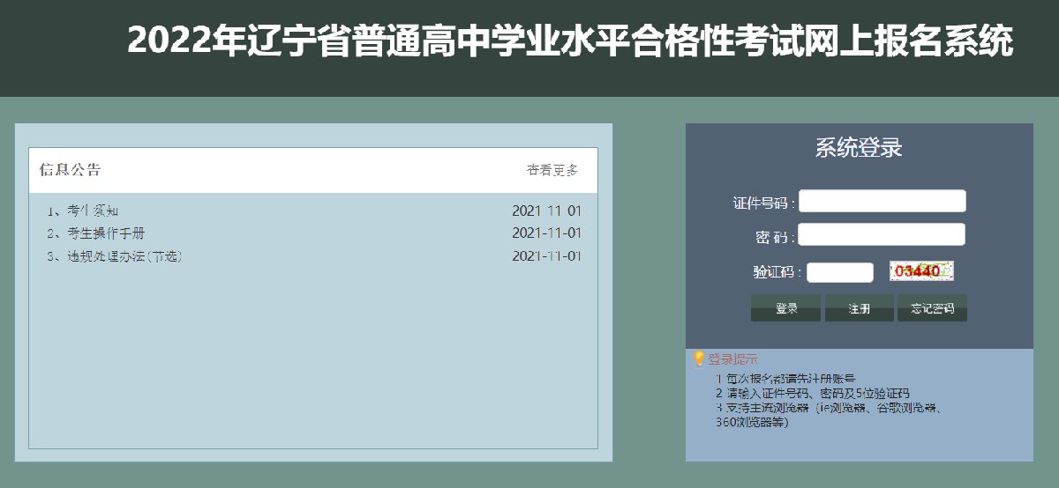Click the 信息公告 panel heading
The image size is (1059, 488).
click(70, 170)
